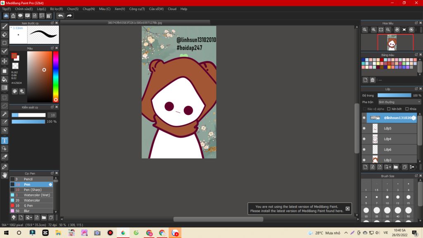Viewport: 423px width, 238px height.
Task: Delete the palette color with trash icon
Action: tap(373, 80)
